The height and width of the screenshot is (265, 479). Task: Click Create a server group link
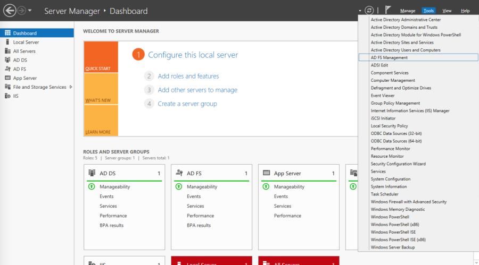[x=187, y=104]
